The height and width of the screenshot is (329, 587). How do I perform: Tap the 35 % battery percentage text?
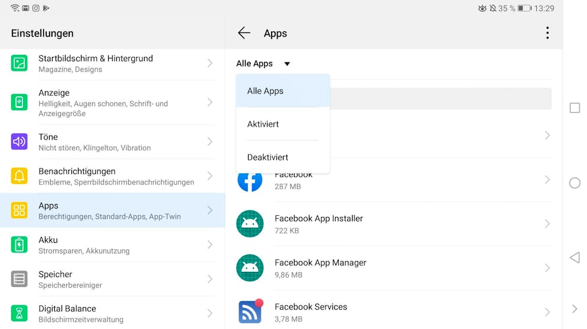tap(507, 8)
